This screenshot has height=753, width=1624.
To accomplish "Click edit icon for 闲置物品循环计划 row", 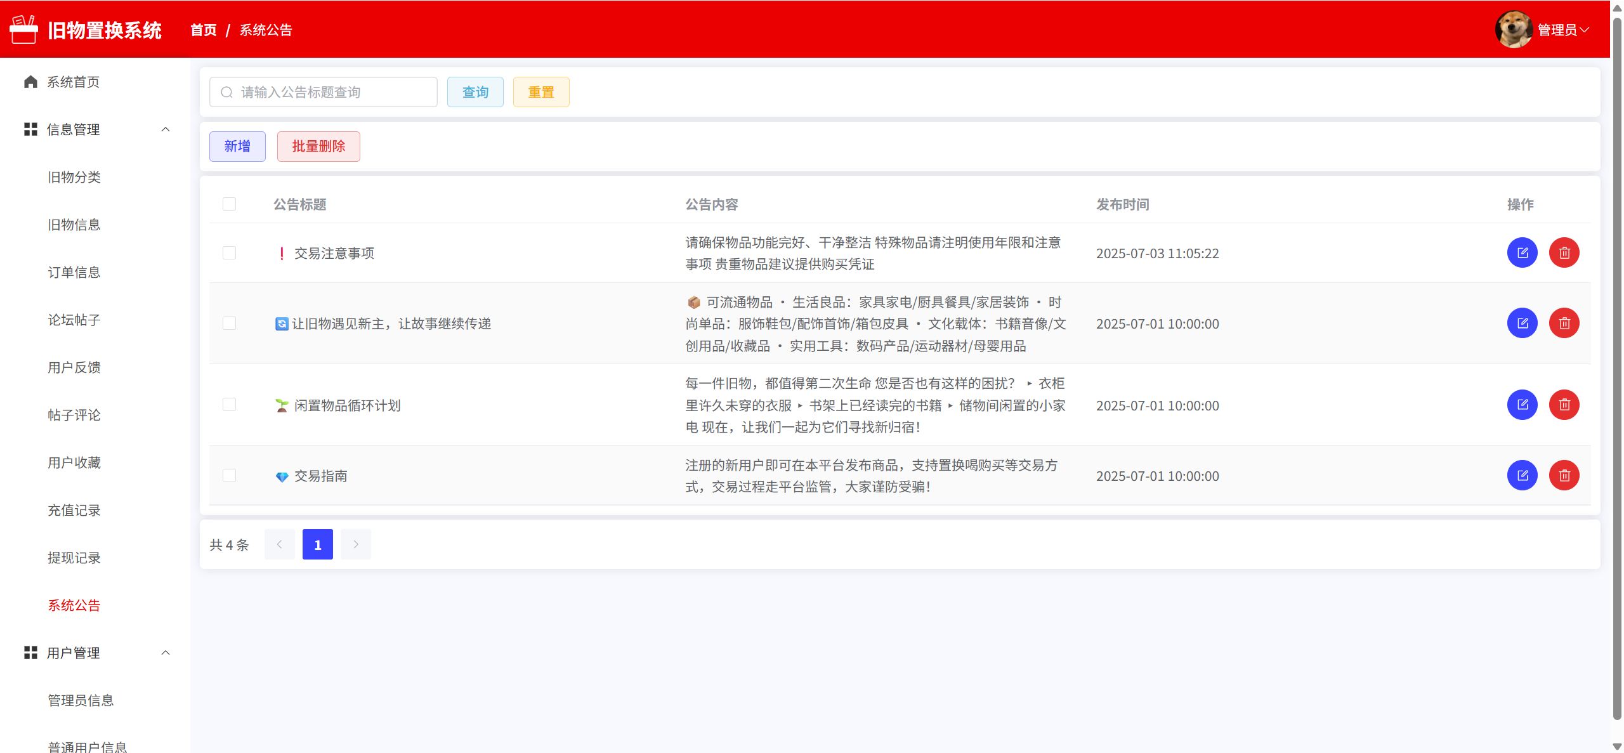I will (x=1522, y=405).
